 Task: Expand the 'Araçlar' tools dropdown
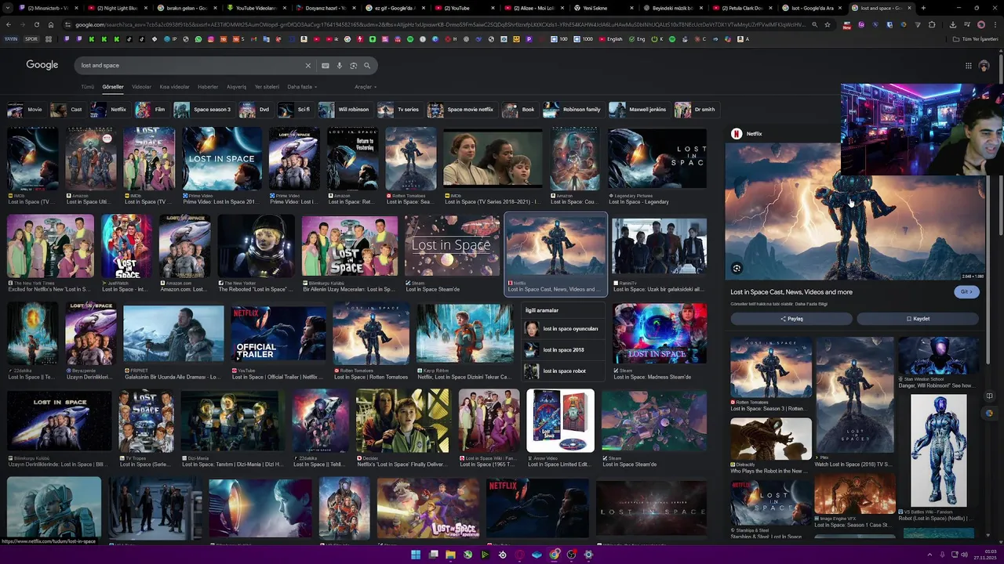pos(365,87)
